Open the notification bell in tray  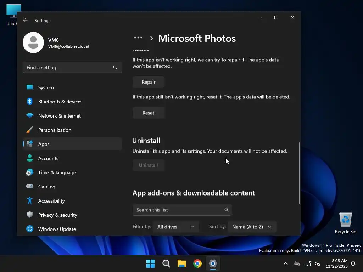pos(353,263)
